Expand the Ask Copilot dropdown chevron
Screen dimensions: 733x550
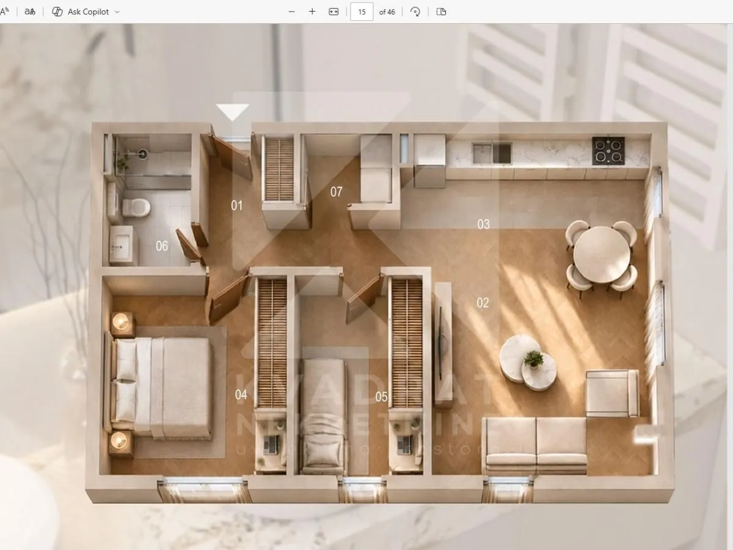tap(117, 12)
